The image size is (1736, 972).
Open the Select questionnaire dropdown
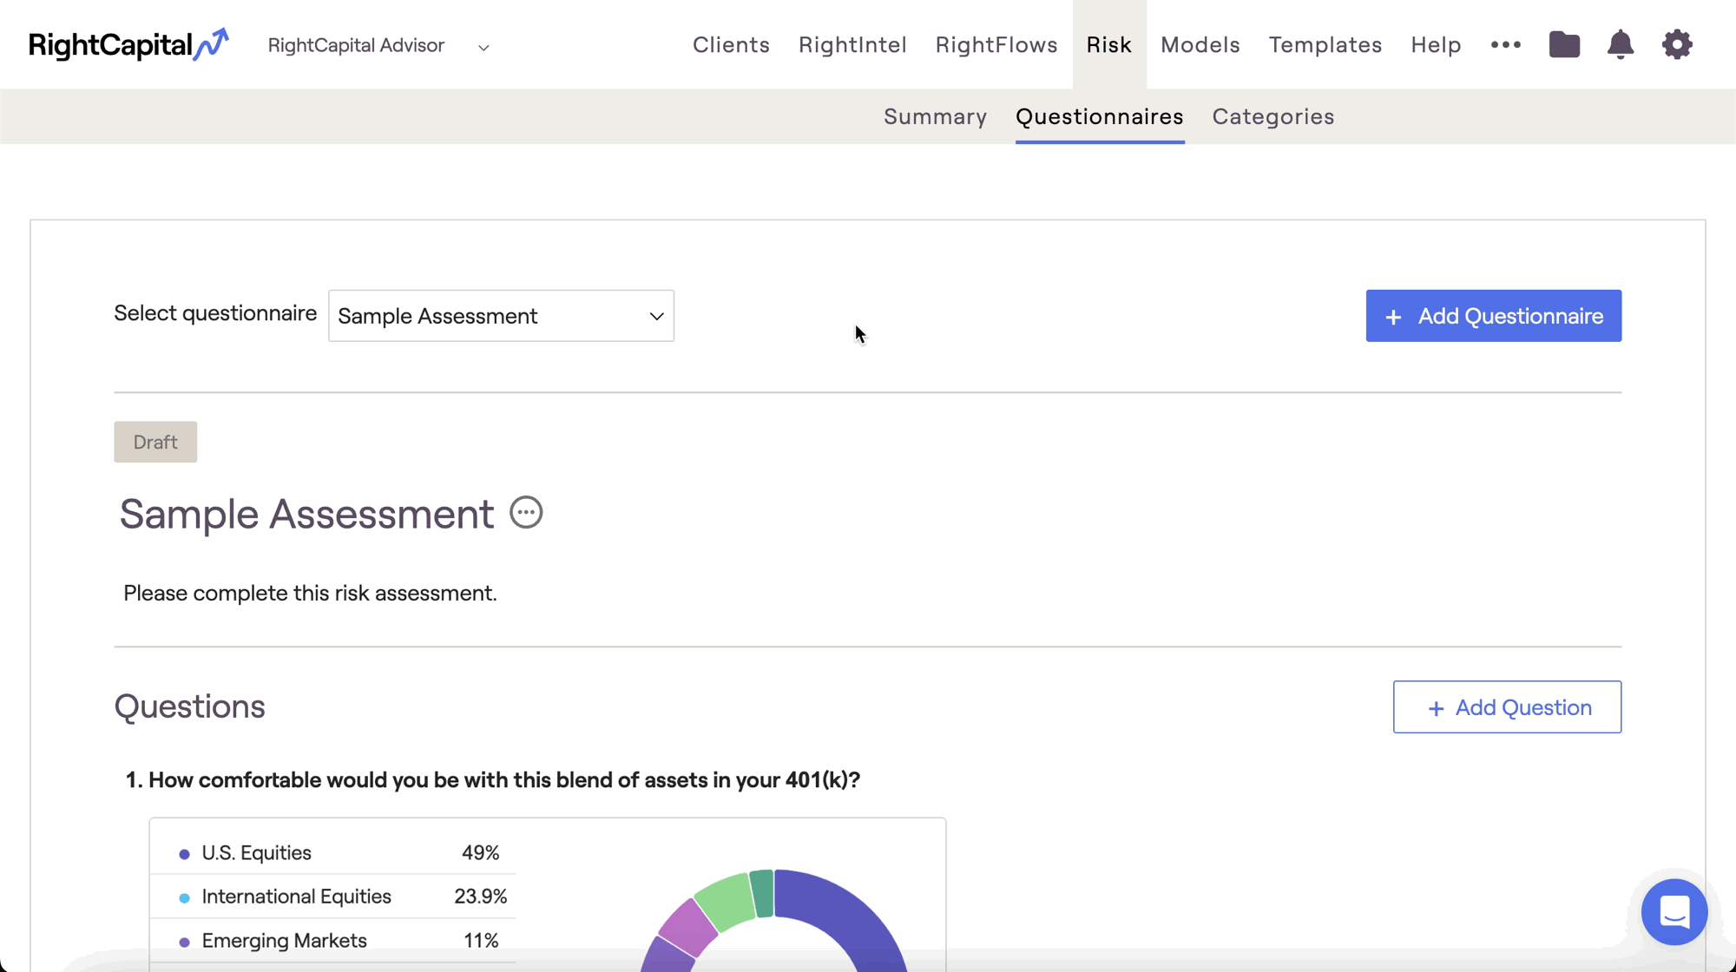click(x=501, y=316)
